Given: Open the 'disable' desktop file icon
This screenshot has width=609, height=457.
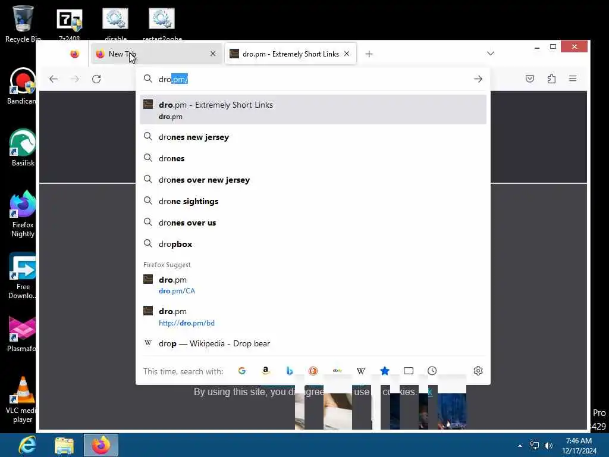Looking at the screenshot, I should [115, 23].
